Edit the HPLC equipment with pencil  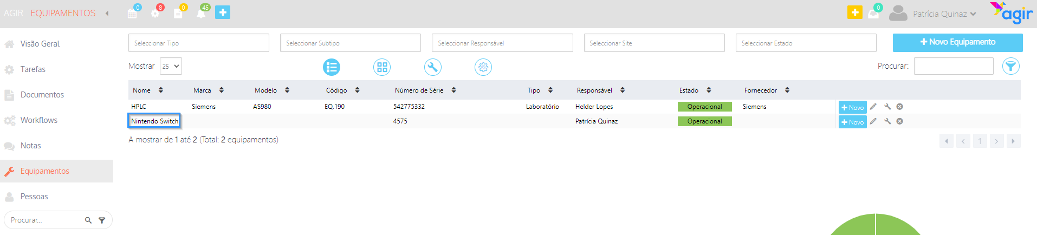(x=873, y=107)
